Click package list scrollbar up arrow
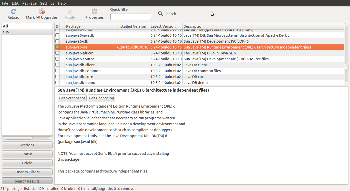Screen dimensions: 350x191 pyautogui.click(x=347, y=25)
